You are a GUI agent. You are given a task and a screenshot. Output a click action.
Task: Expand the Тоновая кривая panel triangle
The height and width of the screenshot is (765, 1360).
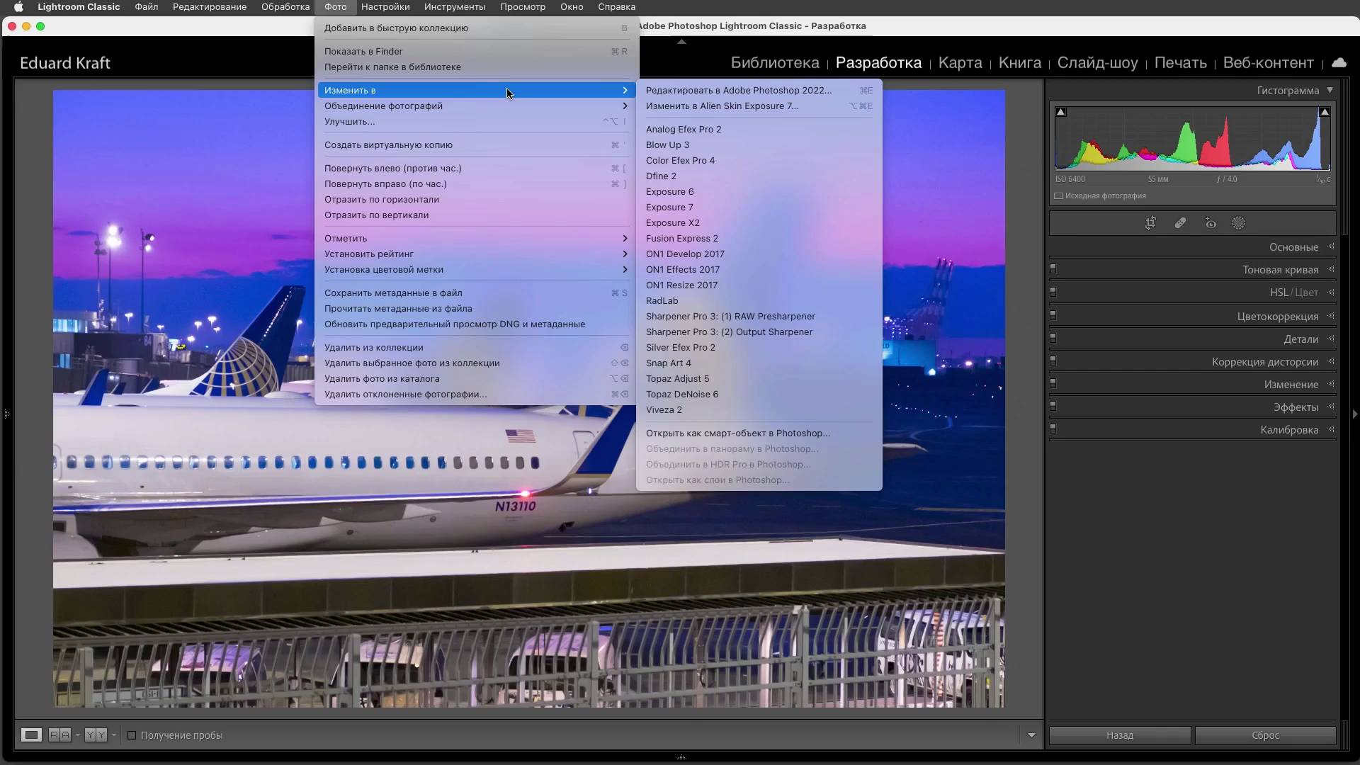[1330, 270]
